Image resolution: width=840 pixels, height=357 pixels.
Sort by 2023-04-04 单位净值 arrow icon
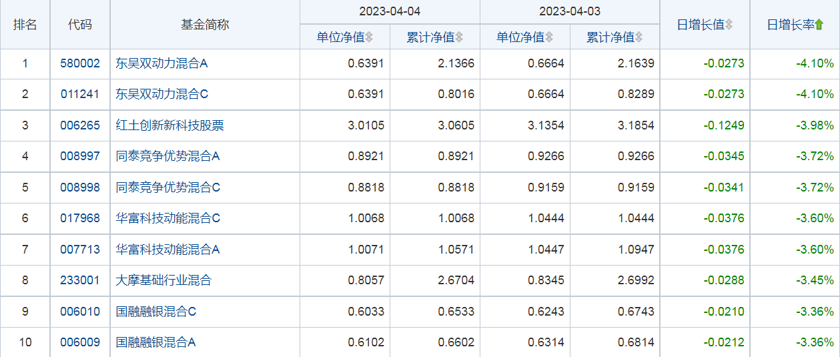369,37
